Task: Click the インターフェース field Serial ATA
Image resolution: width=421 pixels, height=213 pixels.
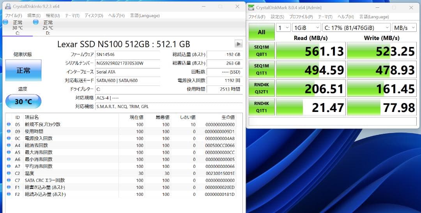Action: (127, 72)
